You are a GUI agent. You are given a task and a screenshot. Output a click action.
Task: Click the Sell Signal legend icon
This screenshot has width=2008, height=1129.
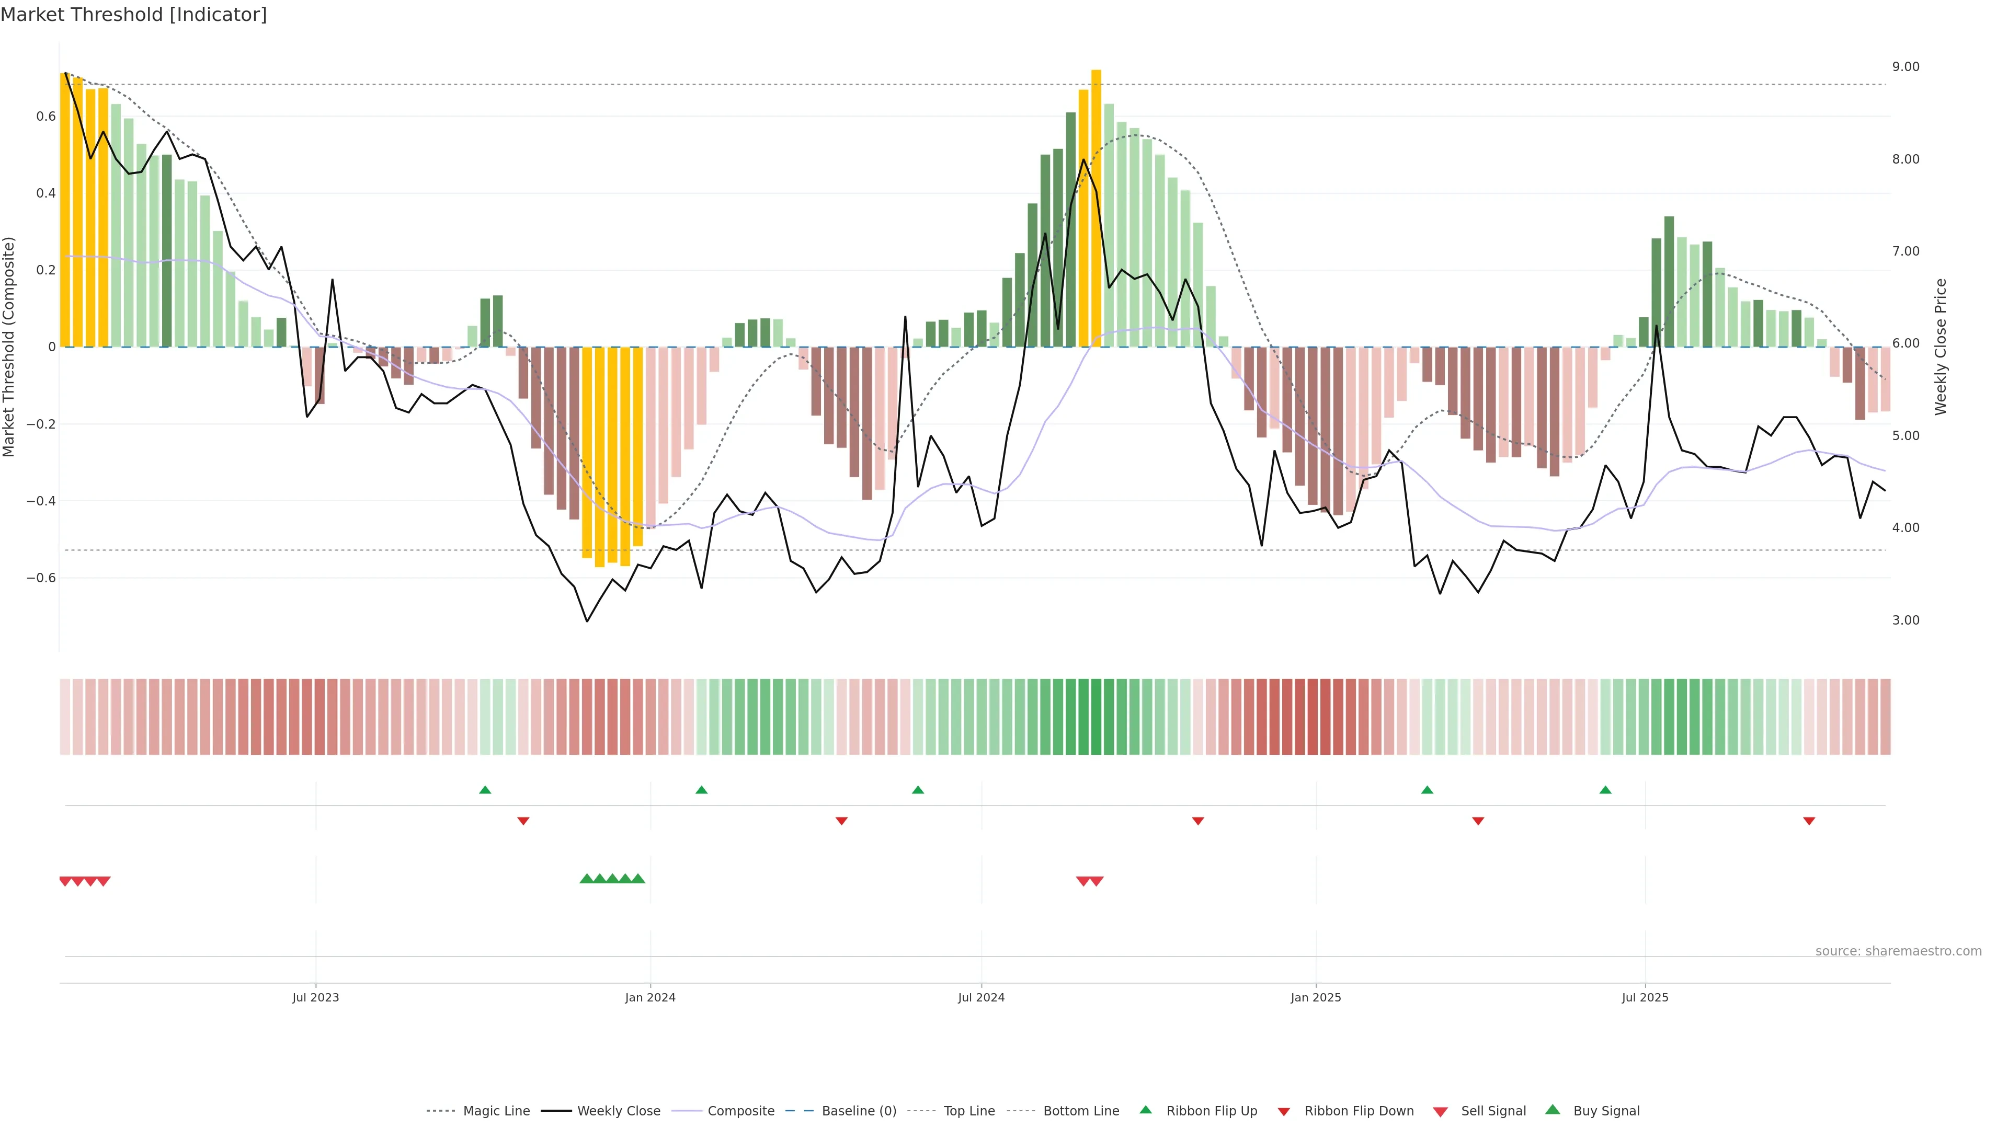(1441, 1112)
